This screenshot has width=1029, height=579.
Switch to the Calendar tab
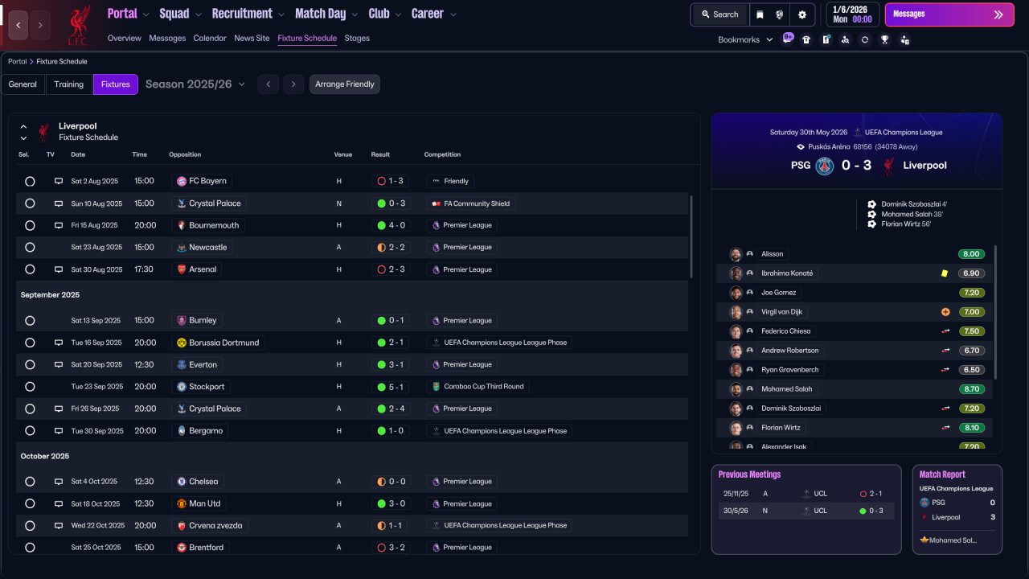210,39
